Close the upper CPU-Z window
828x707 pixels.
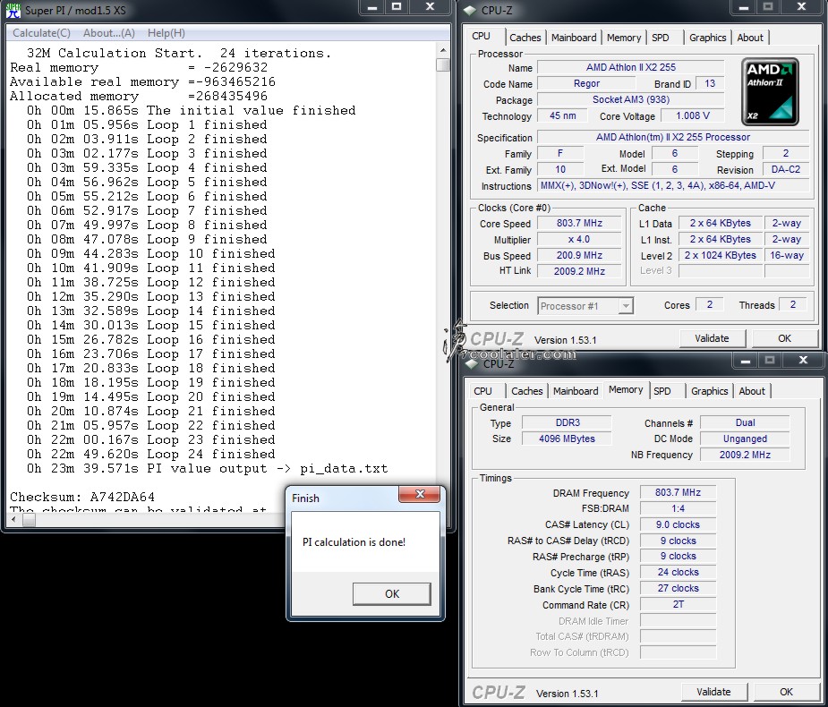[x=801, y=7]
